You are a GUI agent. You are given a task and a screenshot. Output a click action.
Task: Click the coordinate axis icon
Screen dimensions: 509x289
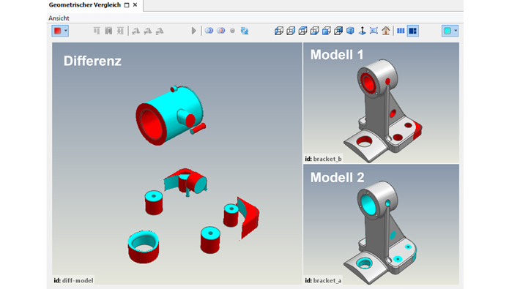362,31
